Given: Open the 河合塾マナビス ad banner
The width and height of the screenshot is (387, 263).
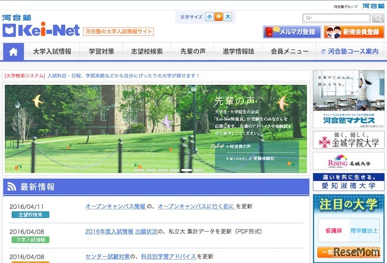Looking at the screenshot, I should 349,99.
